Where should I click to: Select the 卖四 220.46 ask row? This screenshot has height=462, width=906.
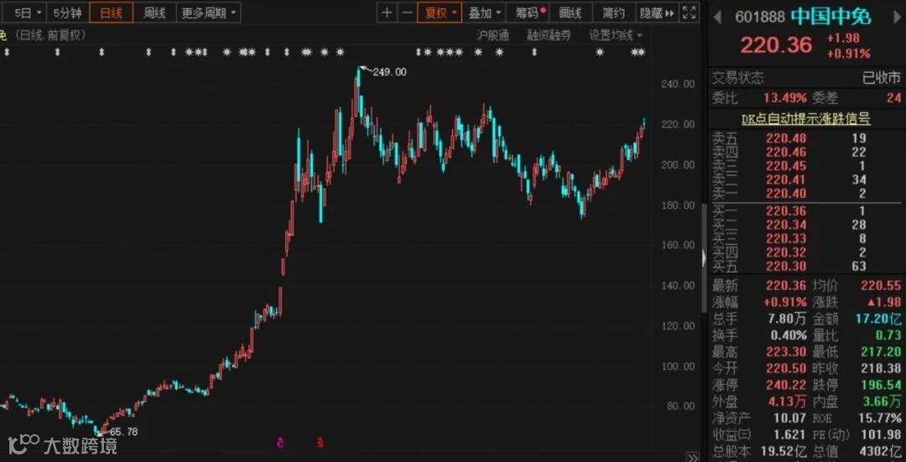click(x=806, y=152)
